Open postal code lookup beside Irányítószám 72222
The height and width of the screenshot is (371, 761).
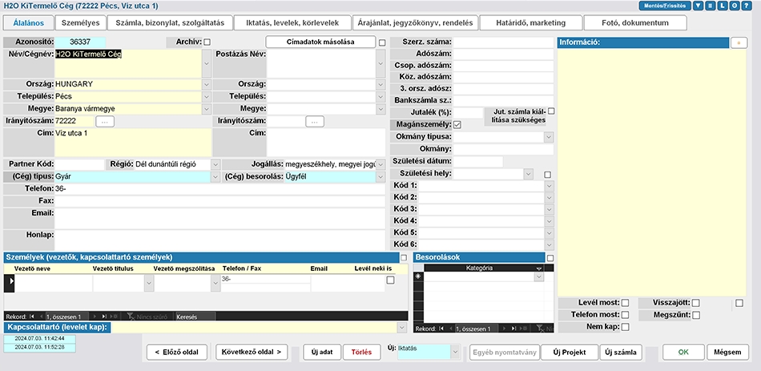pyautogui.click(x=105, y=121)
